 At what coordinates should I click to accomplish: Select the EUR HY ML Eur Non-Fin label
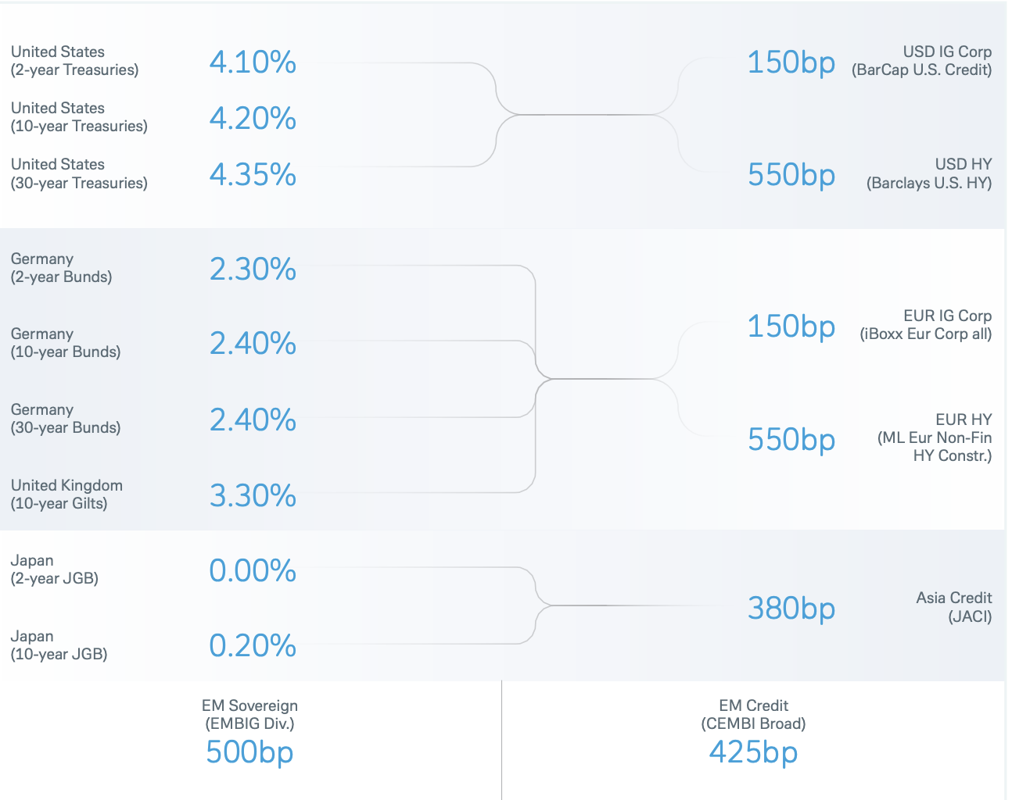(935, 437)
